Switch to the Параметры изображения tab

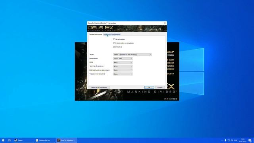(x=112, y=35)
